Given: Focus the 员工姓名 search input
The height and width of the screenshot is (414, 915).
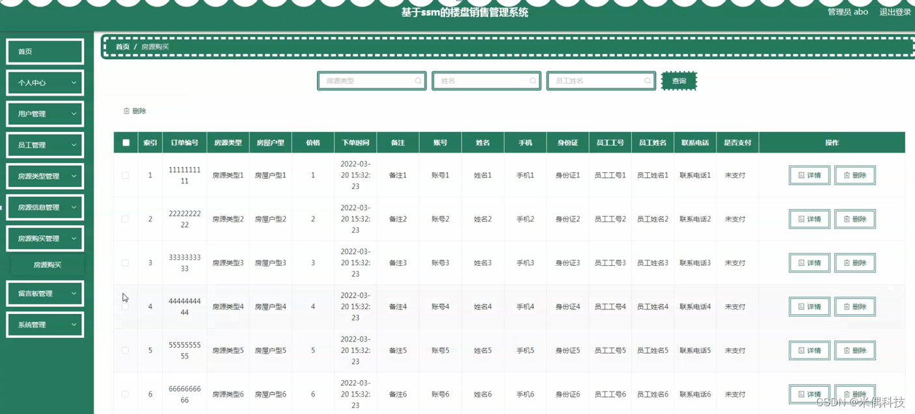Looking at the screenshot, I should 601,81.
